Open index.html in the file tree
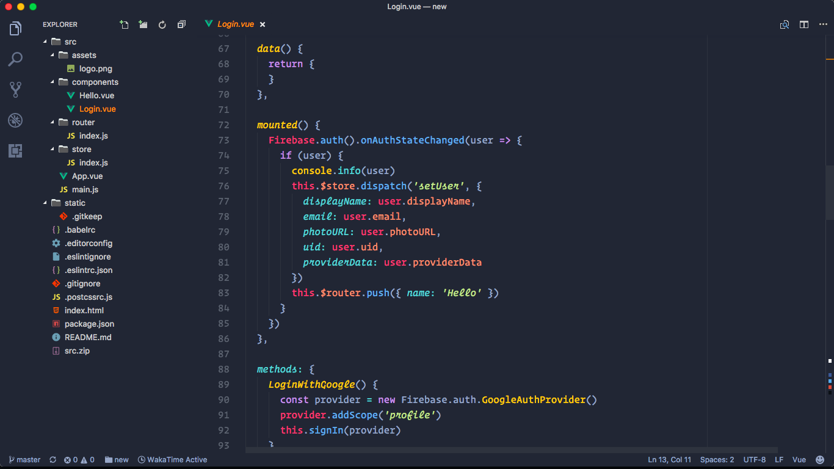This screenshot has height=469, width=834. [84, 310]
